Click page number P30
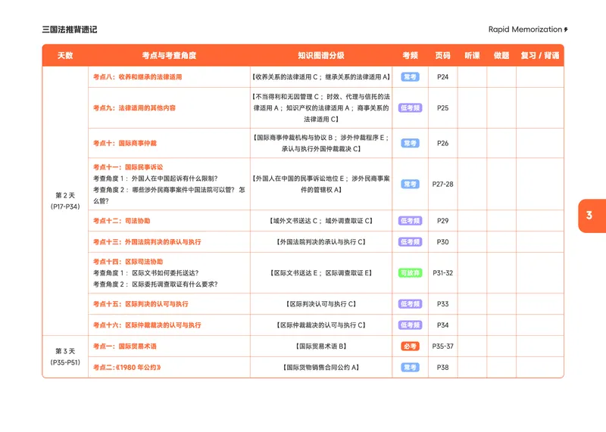Viewport: 606px width, 432px height. (443, 242)
